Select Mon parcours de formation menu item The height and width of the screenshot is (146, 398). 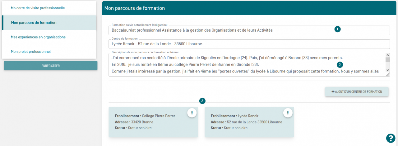click(x=34, y=23)
